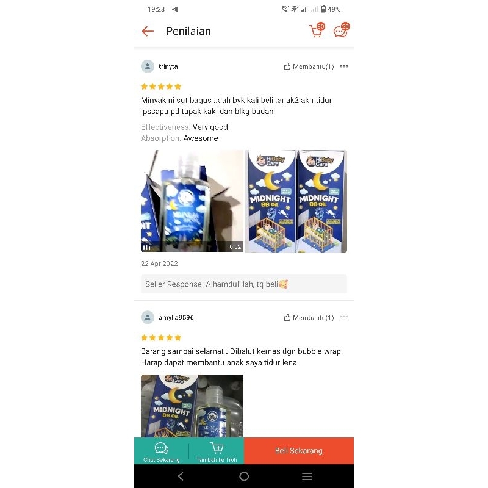Play trinyta's review video thumbnail
The width and height of the screenshot is (488, 488).
tap(192, 201)
